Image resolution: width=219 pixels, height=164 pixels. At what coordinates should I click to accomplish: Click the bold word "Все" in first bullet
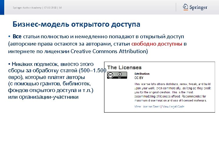(x=17, y=36)
